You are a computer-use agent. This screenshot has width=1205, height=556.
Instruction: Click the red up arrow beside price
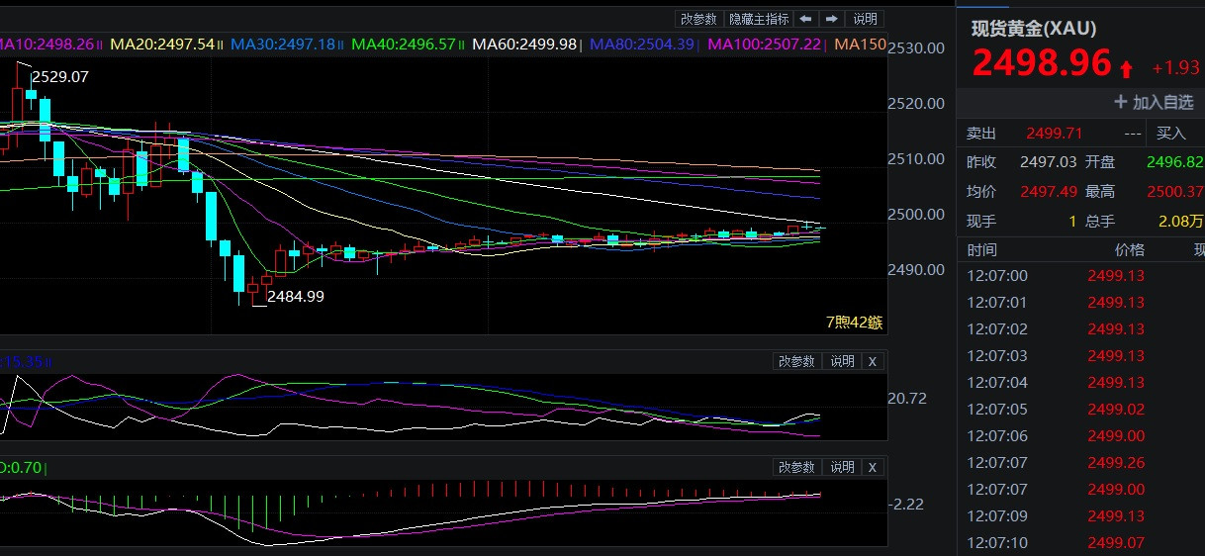(1126, 68)
